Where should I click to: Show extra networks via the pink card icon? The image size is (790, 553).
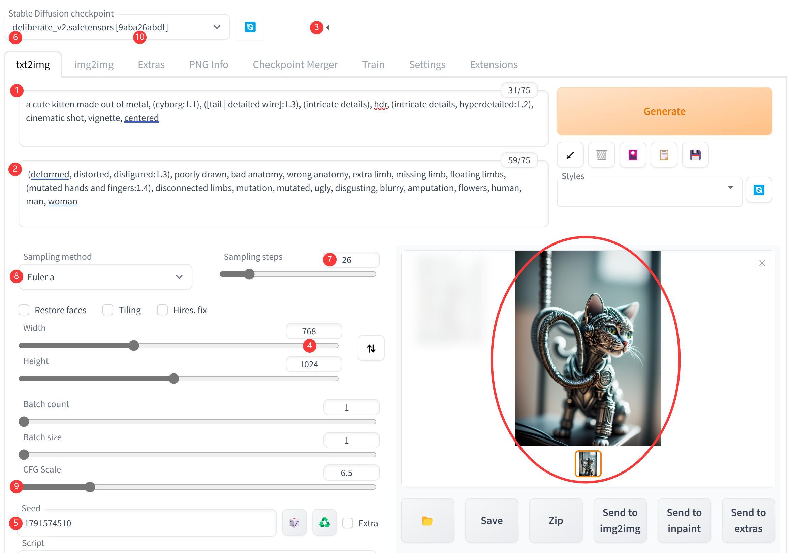(x=633, y=155)
